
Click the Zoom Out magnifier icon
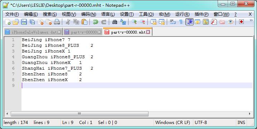point(142,22)
